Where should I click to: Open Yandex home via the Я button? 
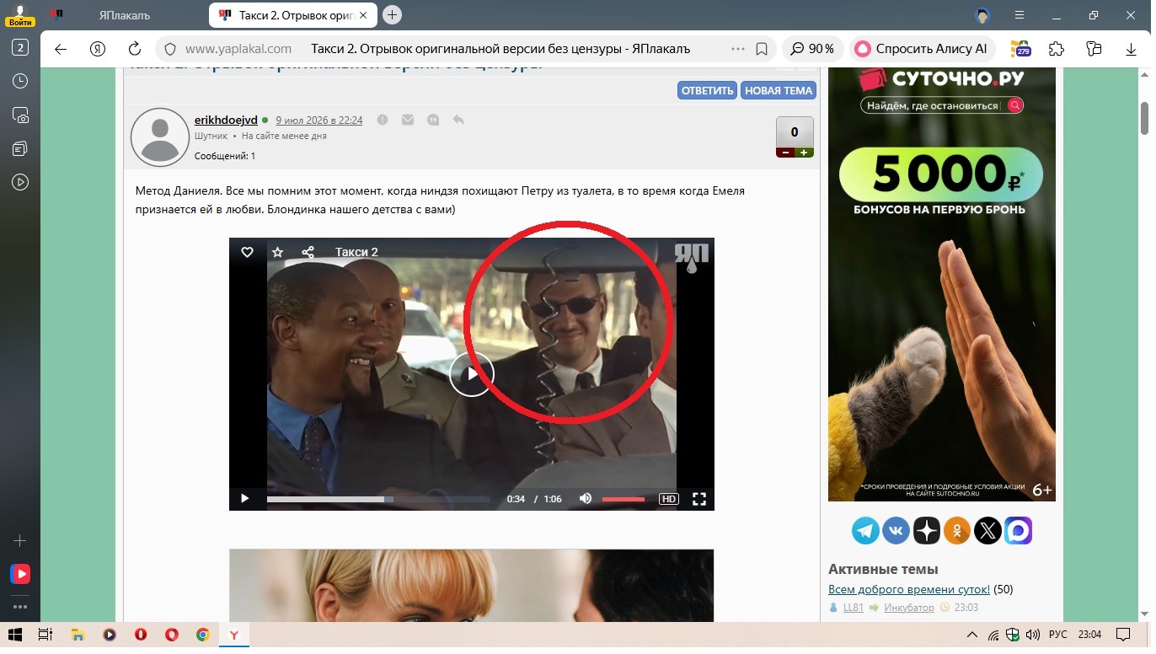pos(98,49)
